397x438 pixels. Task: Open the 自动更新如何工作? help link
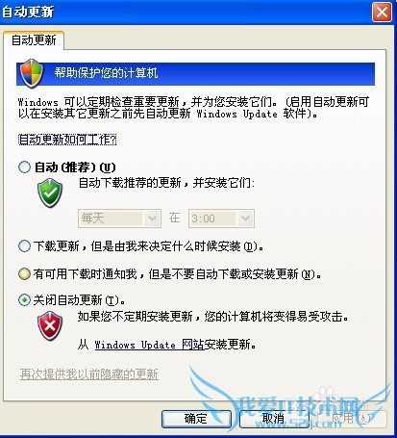pos(67,140)
